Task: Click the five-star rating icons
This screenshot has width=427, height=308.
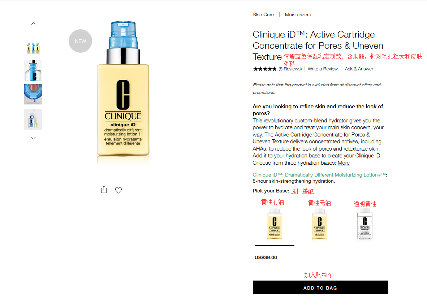Action: pyautogui.click(x=265, y=69)
